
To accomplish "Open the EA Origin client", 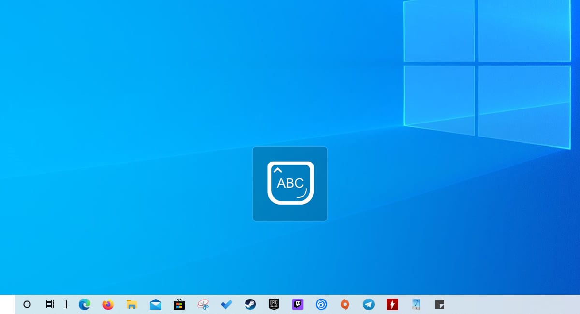I will click(x=345, y=304).
